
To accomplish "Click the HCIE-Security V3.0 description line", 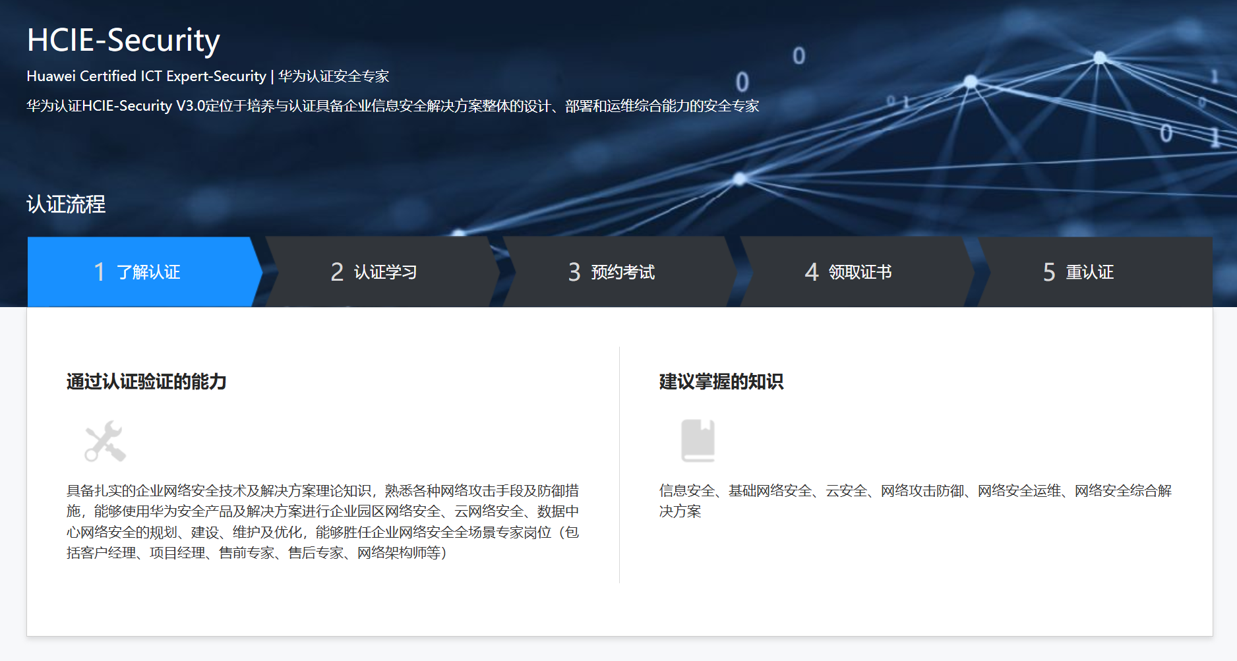I will pyautogui.click(x=393, y=106).
